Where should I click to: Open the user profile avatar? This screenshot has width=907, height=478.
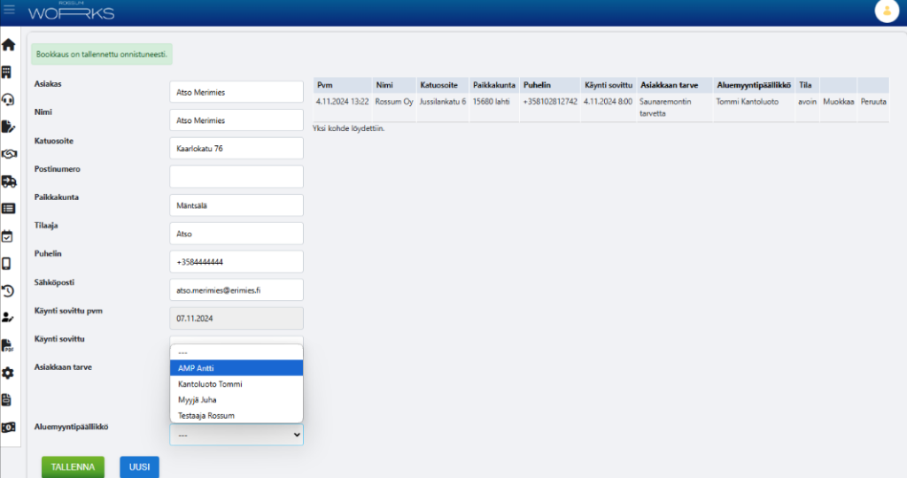point(887,11)
